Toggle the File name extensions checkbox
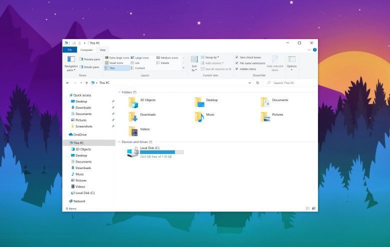Screen dimensions: 390x247 (x=237, y=63)
